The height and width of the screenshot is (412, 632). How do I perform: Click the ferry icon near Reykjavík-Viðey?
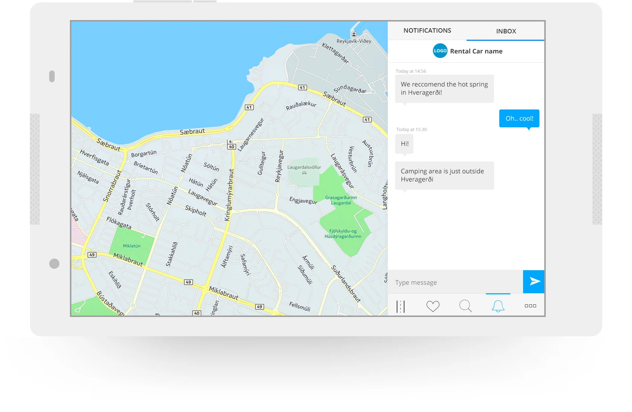point(354,34)
